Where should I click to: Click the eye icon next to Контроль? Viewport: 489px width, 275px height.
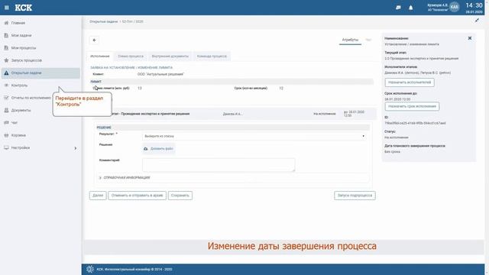6,85
